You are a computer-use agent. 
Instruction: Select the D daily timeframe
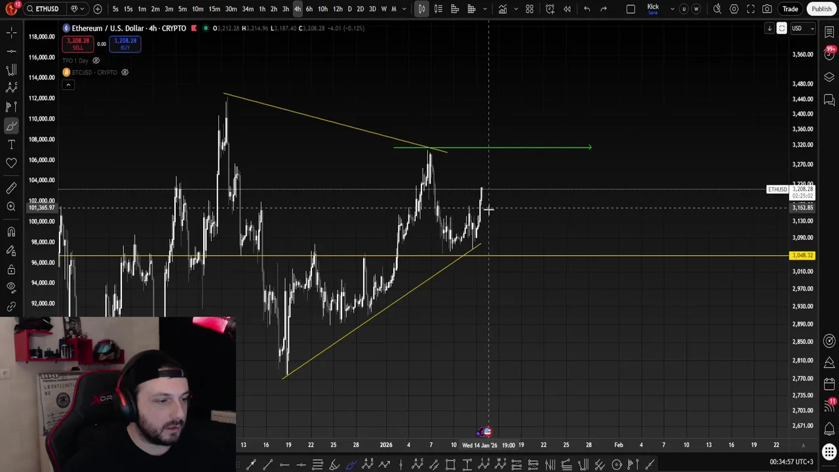click(x=349, y=9)
